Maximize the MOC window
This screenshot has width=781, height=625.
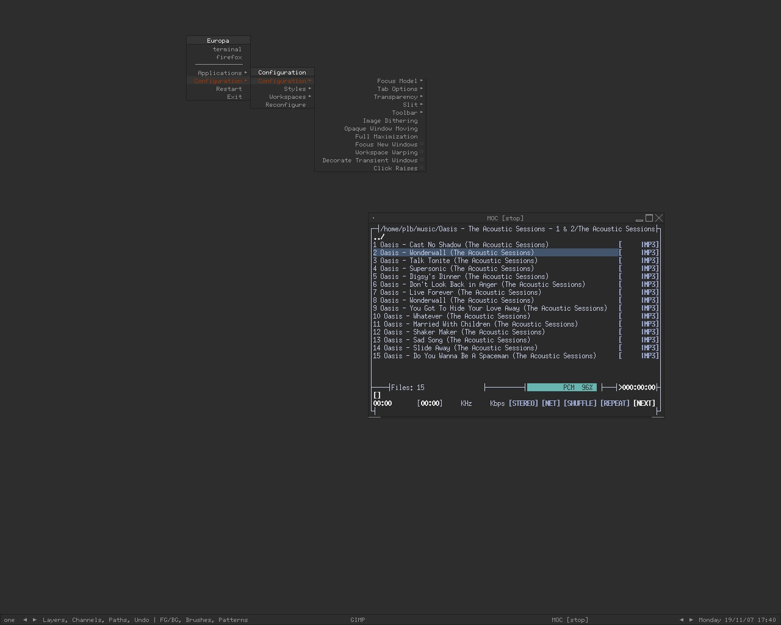(649, 218)
